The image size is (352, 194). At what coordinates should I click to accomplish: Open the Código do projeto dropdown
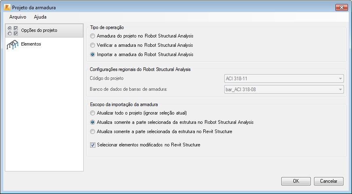pos(284,79)
